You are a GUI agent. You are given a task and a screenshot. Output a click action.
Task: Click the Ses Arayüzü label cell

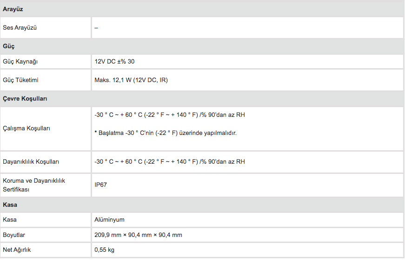click(20, 28)
